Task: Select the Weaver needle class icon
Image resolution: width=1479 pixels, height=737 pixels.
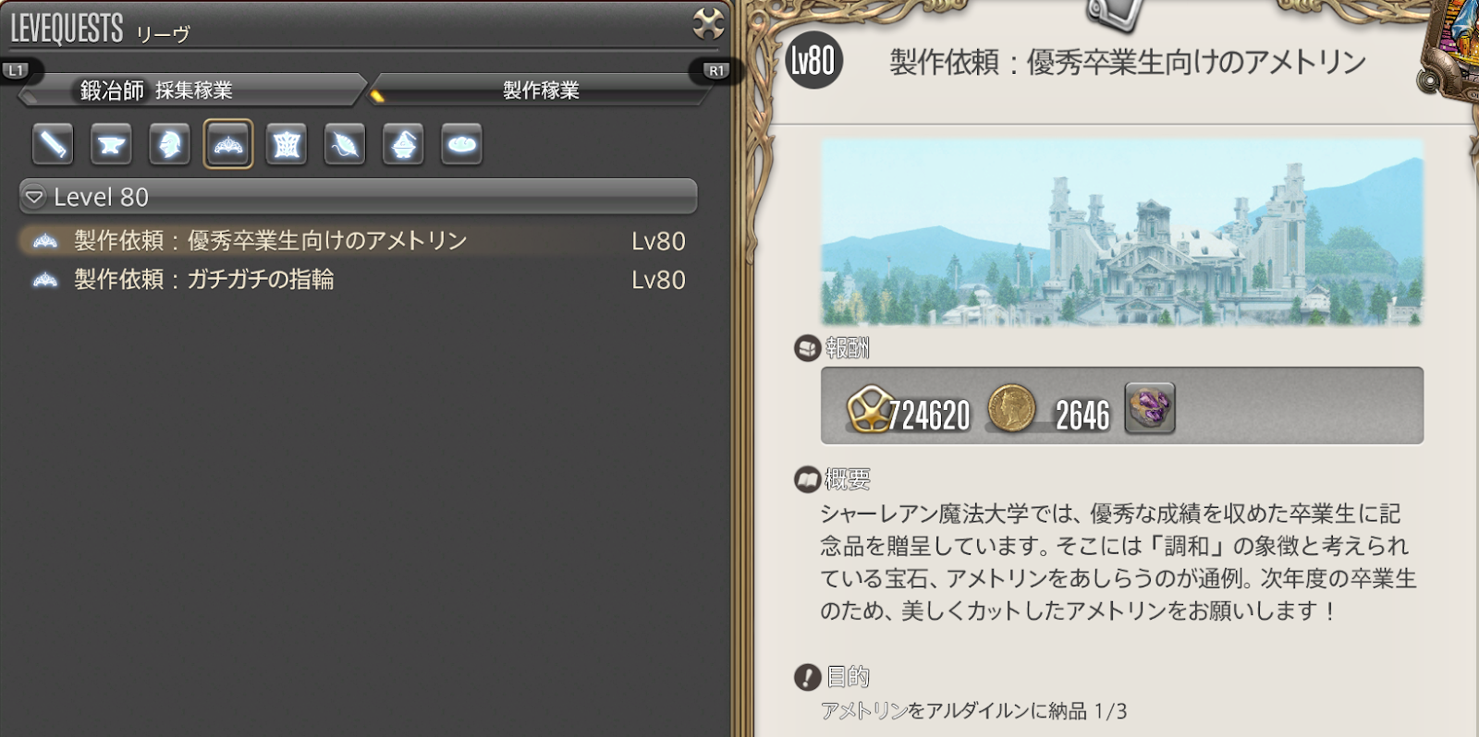Action: 345,144
